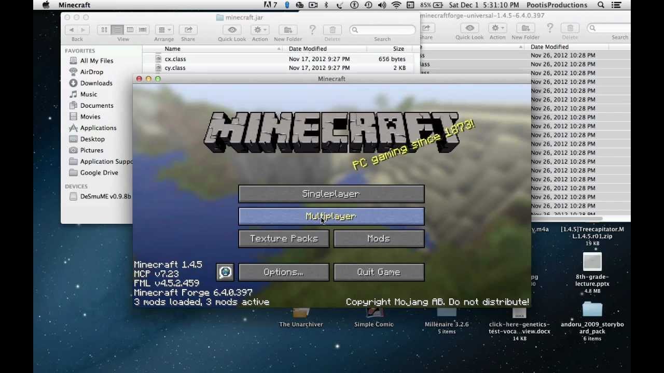The image size is (664, 373).
Task: Click Time Machine icon in menu bar
Action: tap(368, 5)
